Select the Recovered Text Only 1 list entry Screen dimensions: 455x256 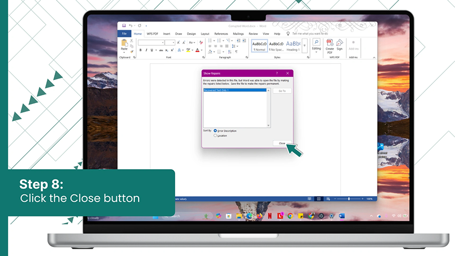[x=235, y=90]
